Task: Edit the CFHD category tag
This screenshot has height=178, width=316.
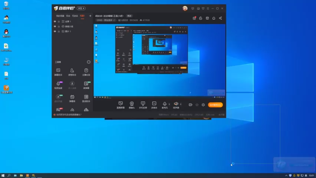Action: click(x=106, y=20)
